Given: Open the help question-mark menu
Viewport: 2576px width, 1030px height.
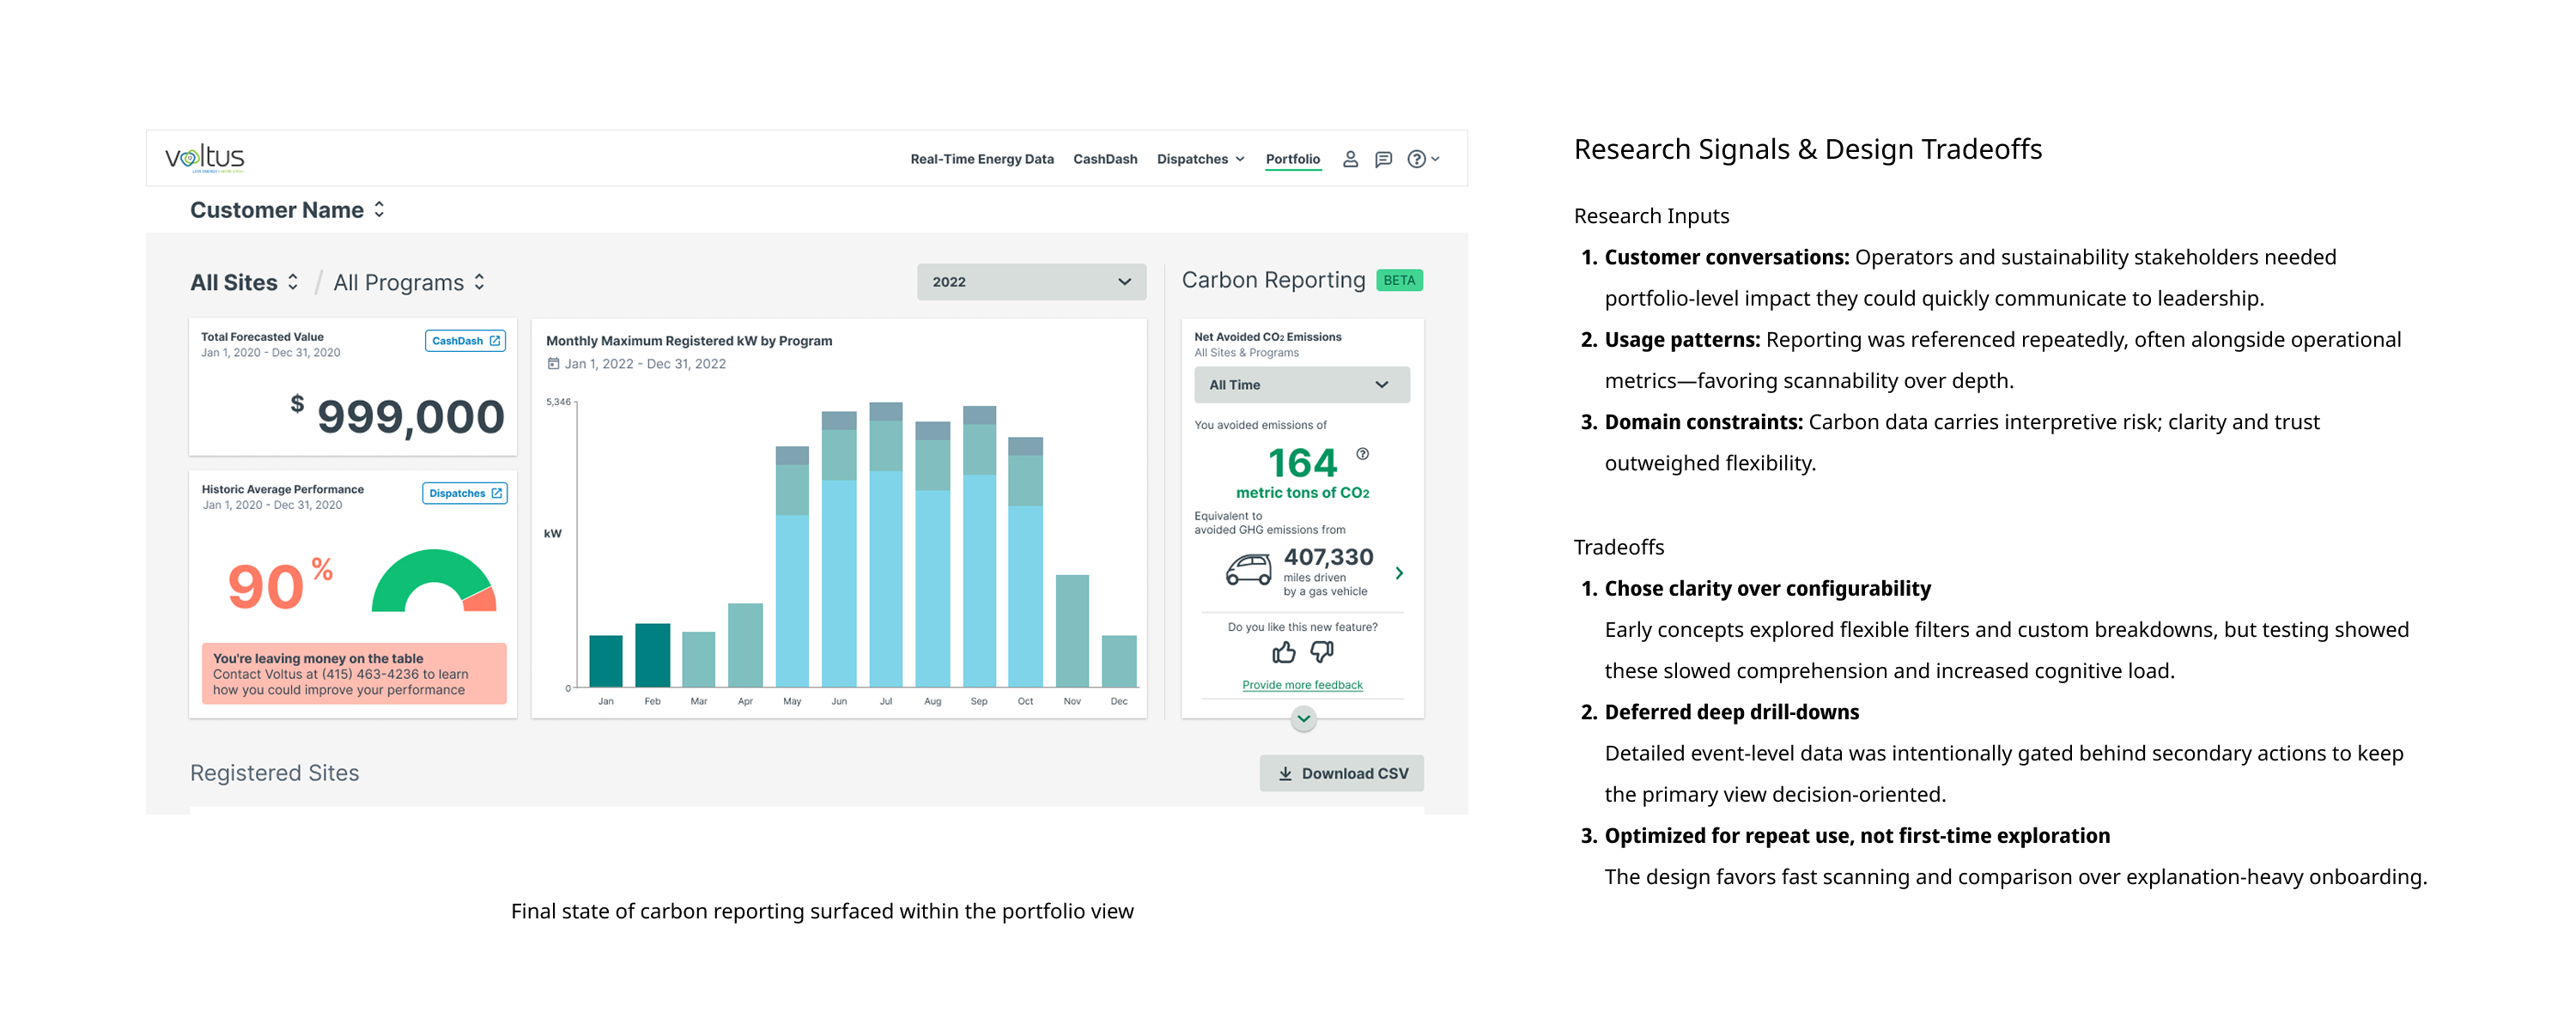Looking at the screenshot, I should pos(1422,159).
